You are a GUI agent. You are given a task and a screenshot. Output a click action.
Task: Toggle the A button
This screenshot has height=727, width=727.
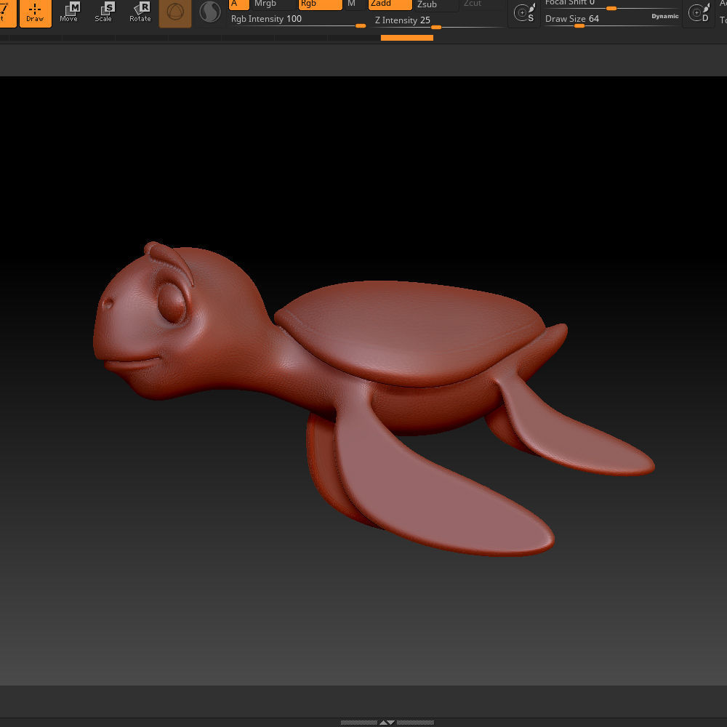tap(238, 4)
